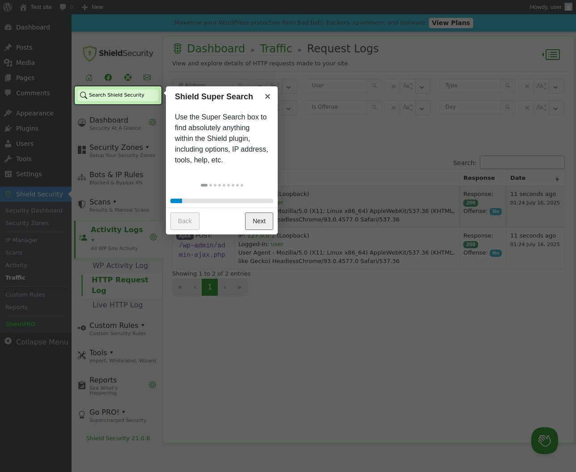Open Bots & IP Rules section

(x=117, y=178)
